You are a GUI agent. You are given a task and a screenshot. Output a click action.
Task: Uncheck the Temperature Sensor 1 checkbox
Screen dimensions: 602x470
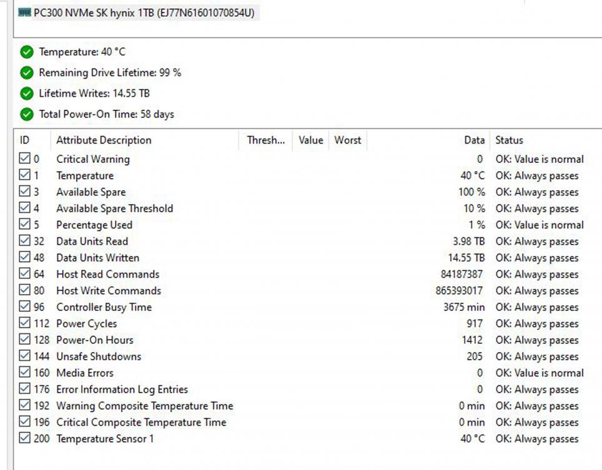tap(24, 439)
